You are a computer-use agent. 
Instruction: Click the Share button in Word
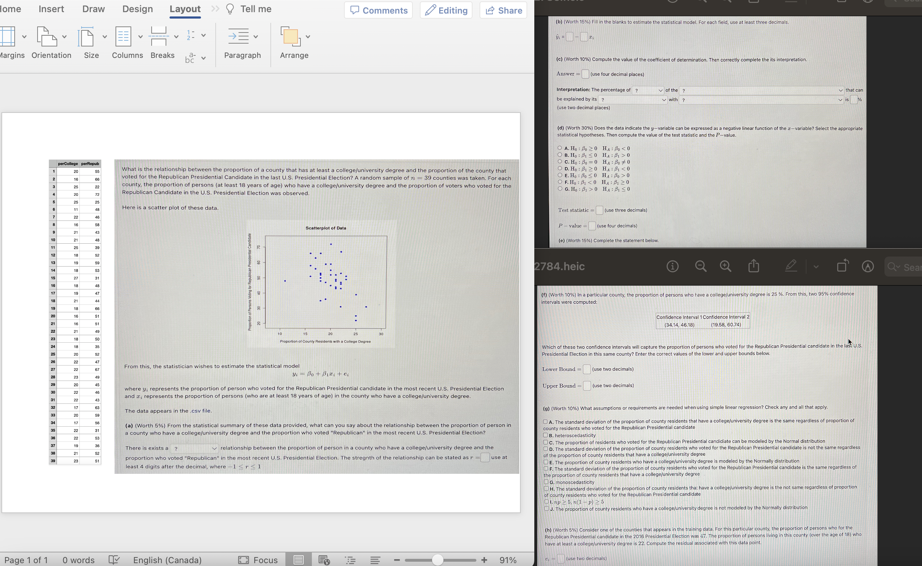click(503, 10)
